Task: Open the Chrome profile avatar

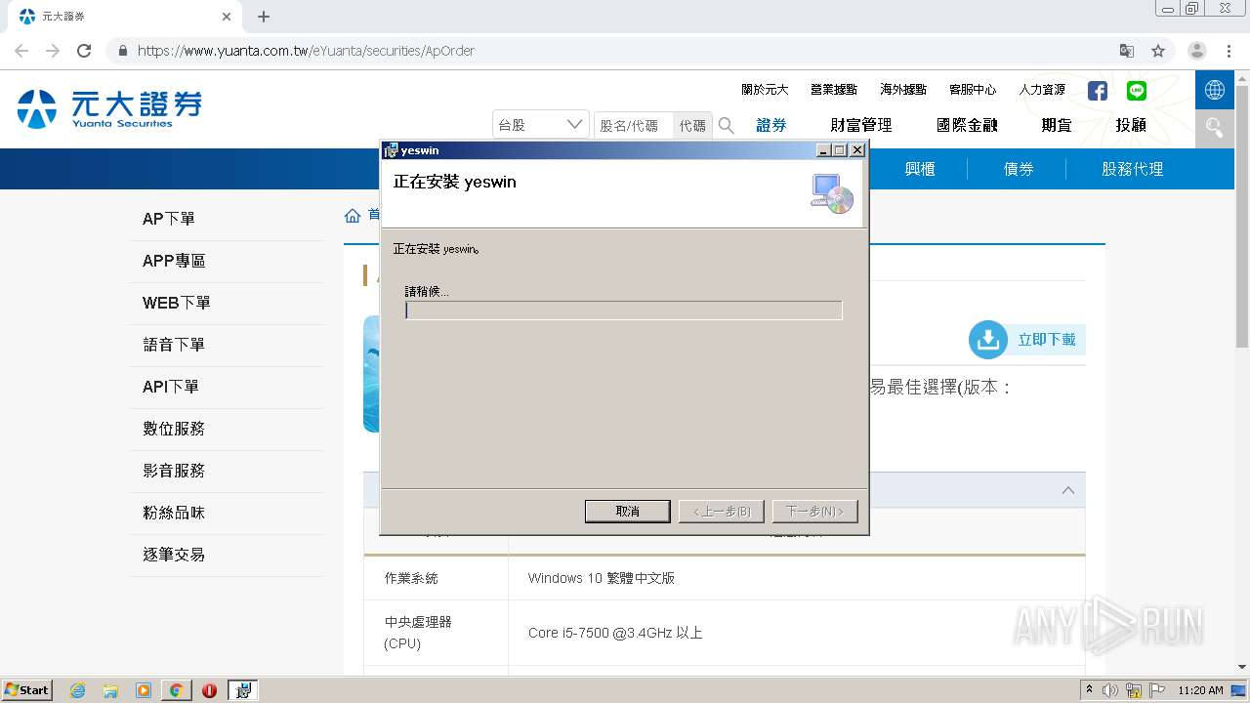Action: pos(1197,51)
